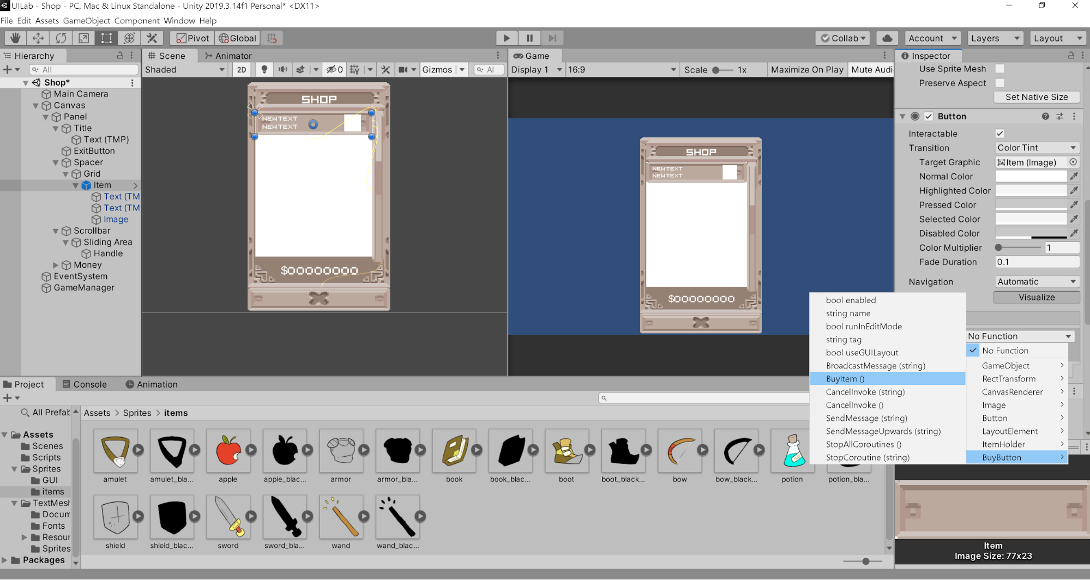Click the Account button
1090x580 pixels.
(x=932, y=38)
